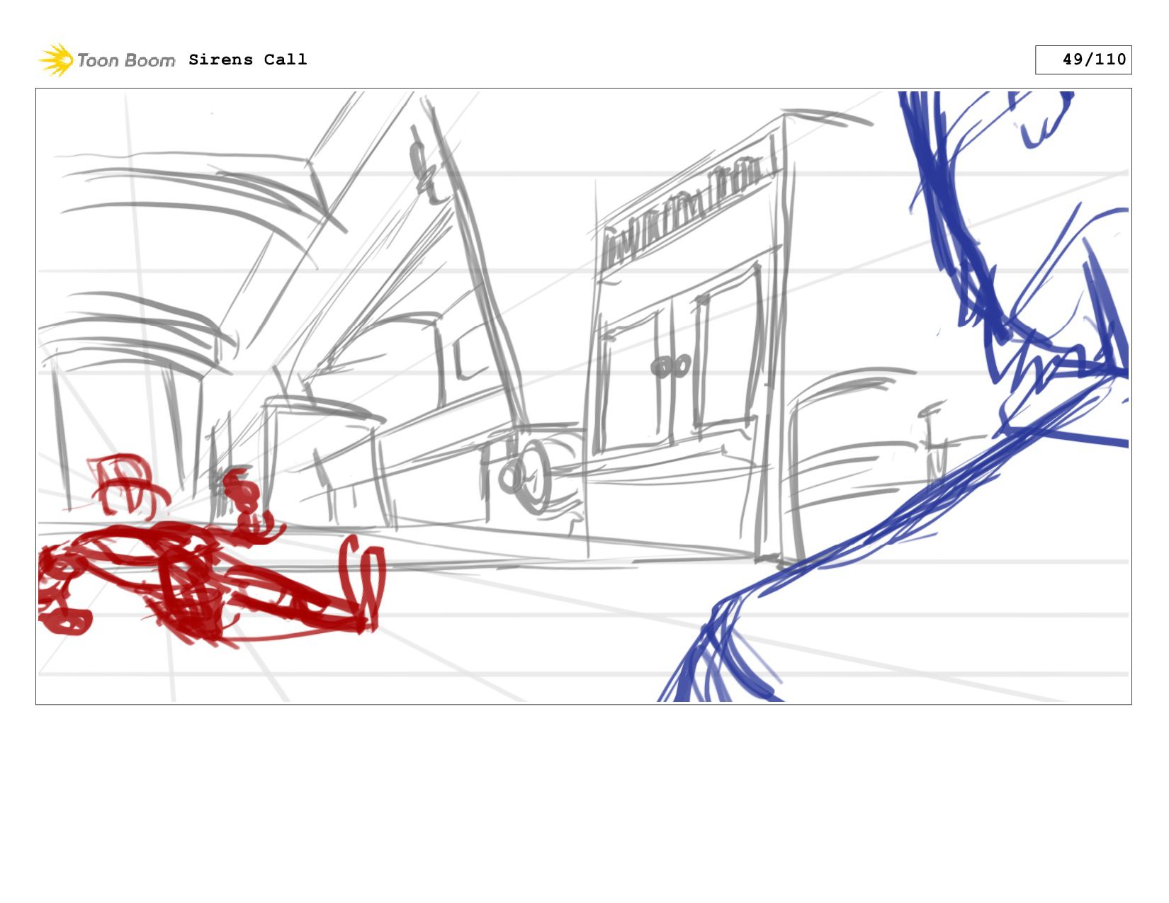Click the 49/110 page counter box

1083,59
